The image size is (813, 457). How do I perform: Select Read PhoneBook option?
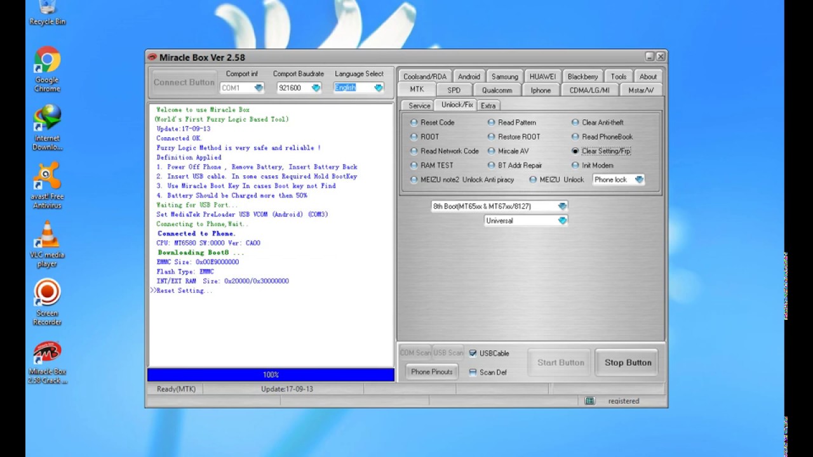[602, 136]
